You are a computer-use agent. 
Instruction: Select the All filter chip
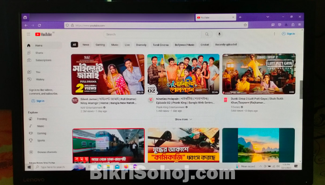pos(74,44)
